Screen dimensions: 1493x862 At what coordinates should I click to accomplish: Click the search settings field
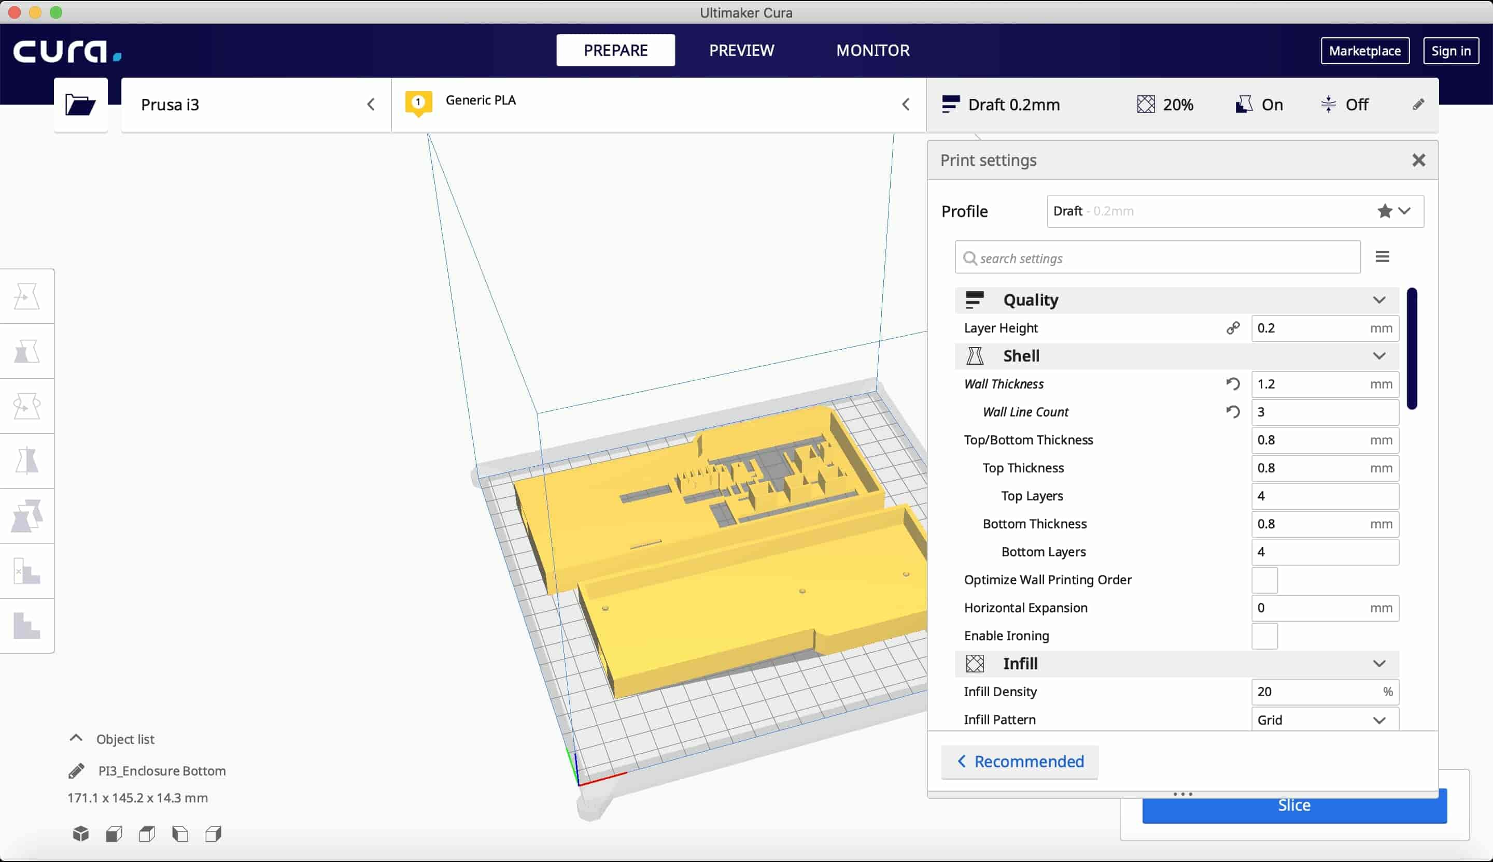tap(1157, 257)
